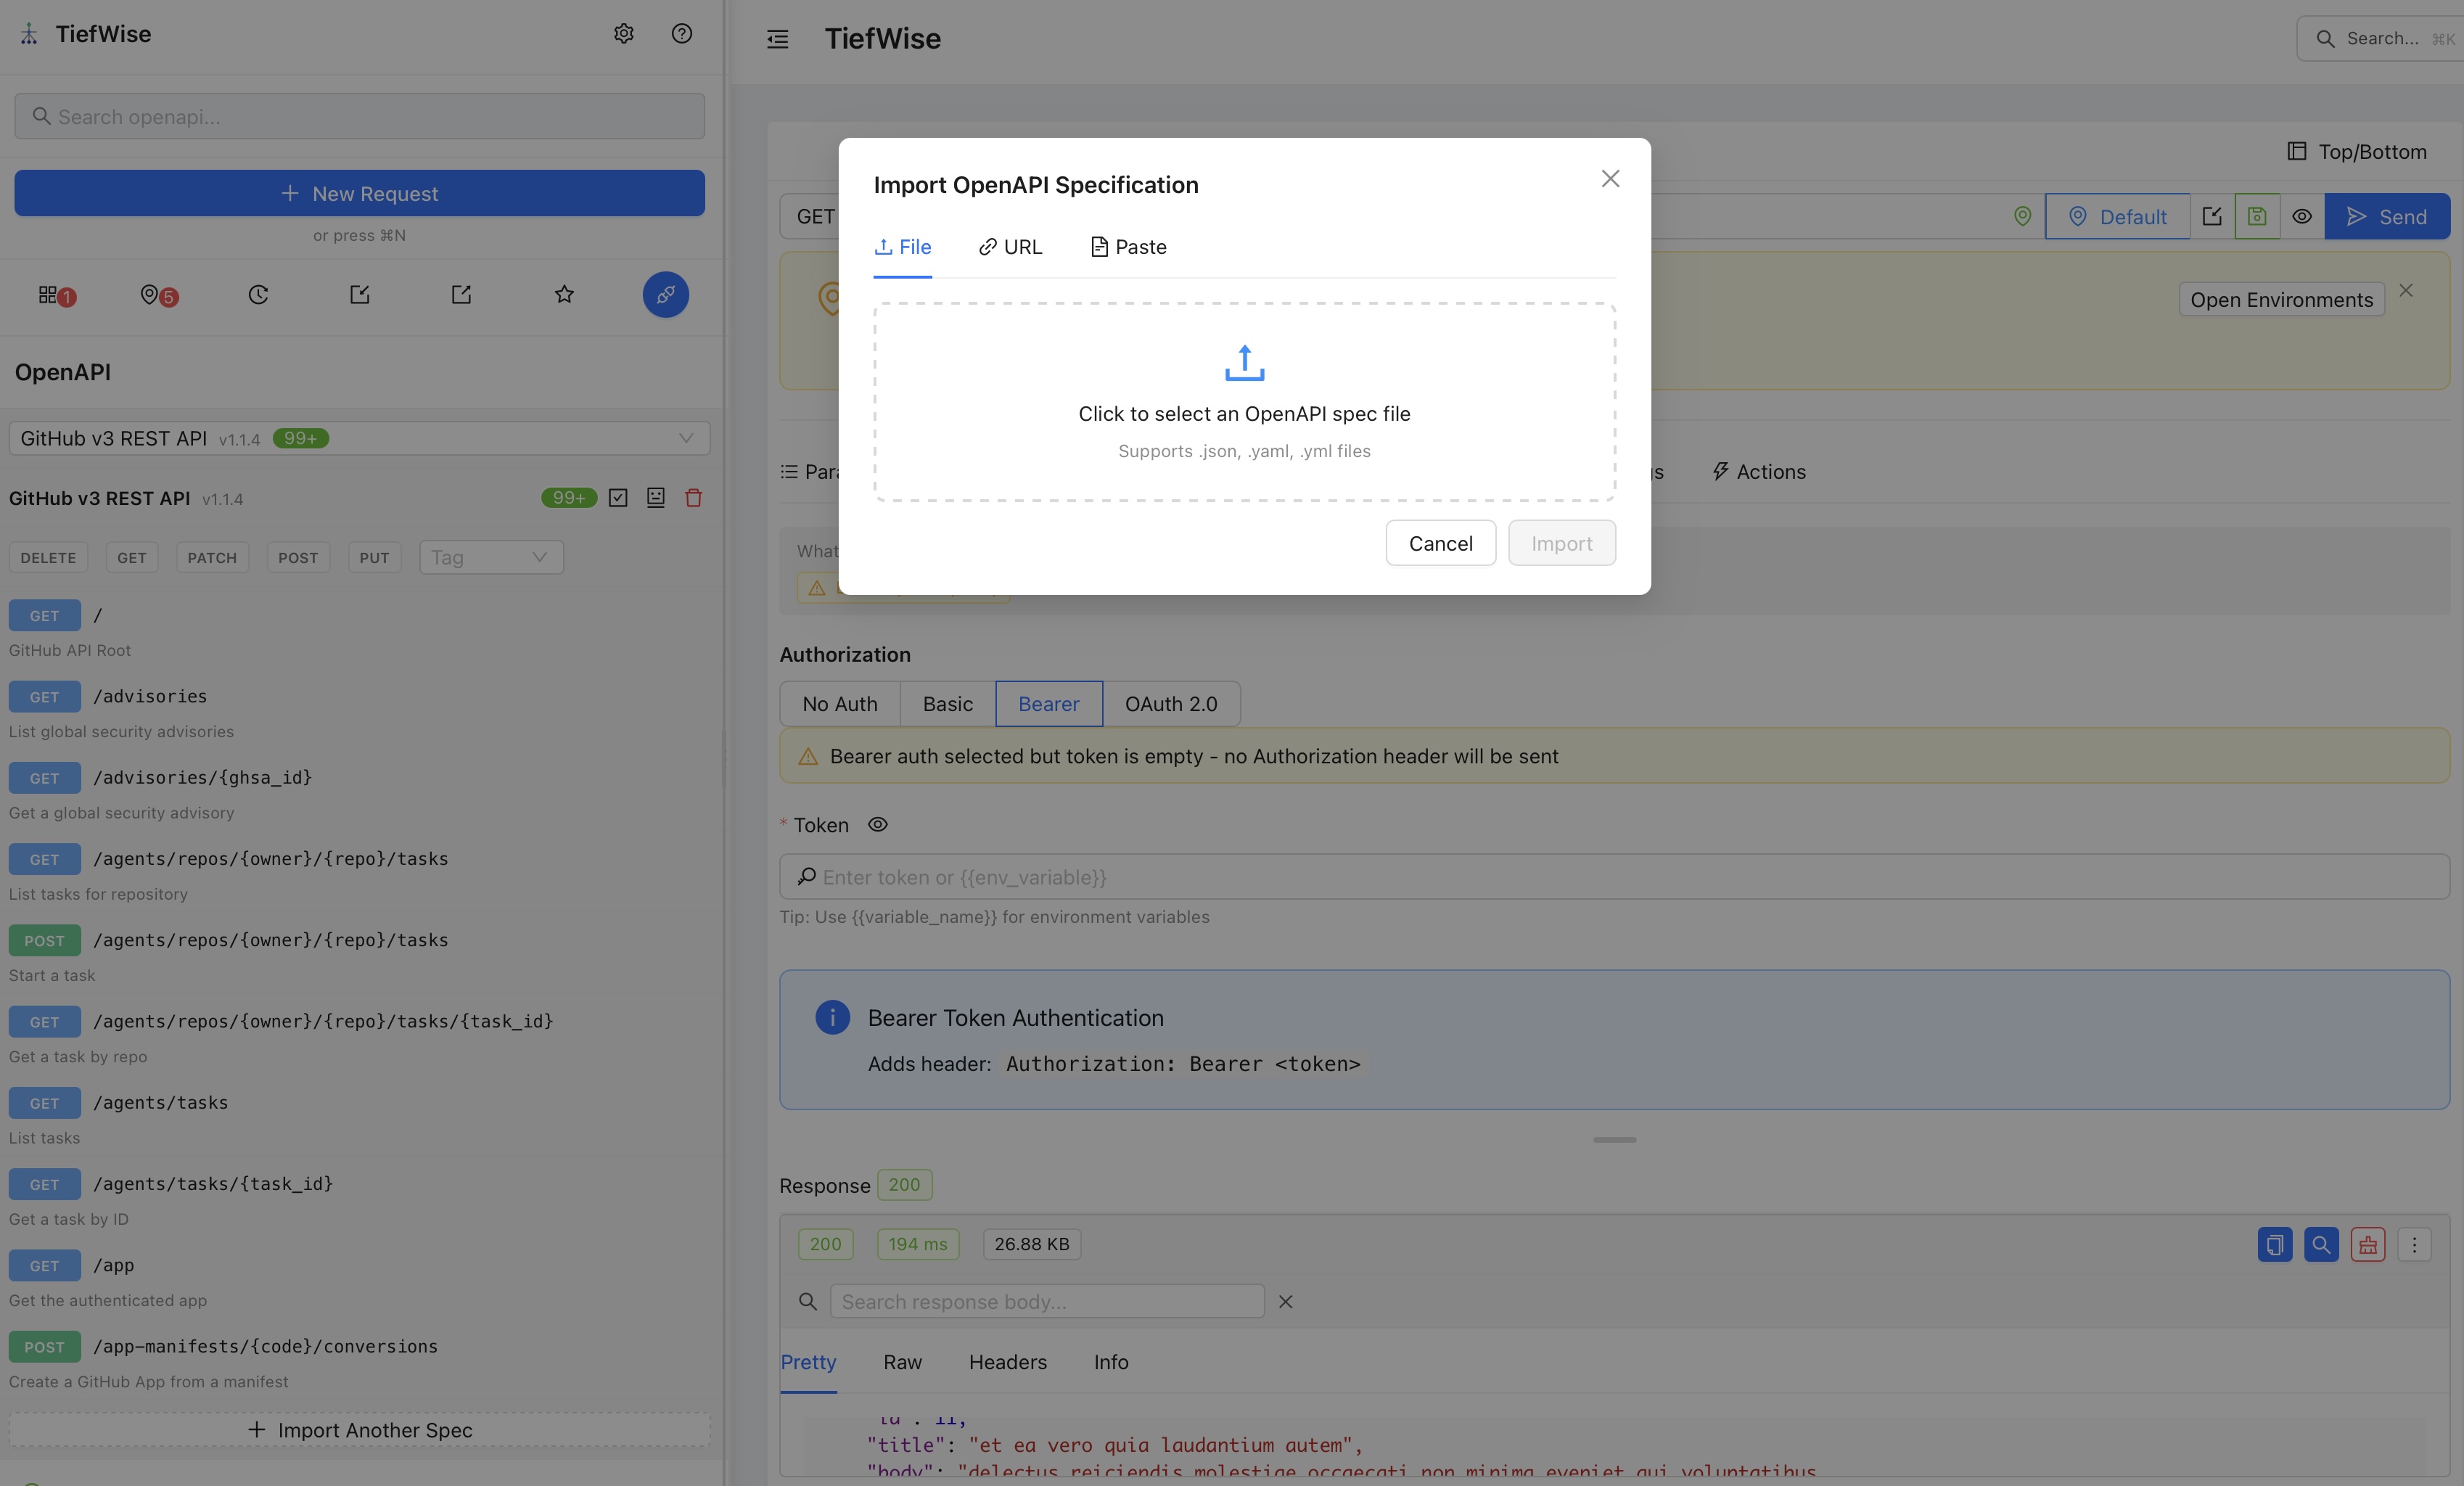Image resolution: width=2464 pixels, height=1486 pixels.
Task: Copy response with blue copy icon
Action: pyautogui.click(x=2274, y=1244)
